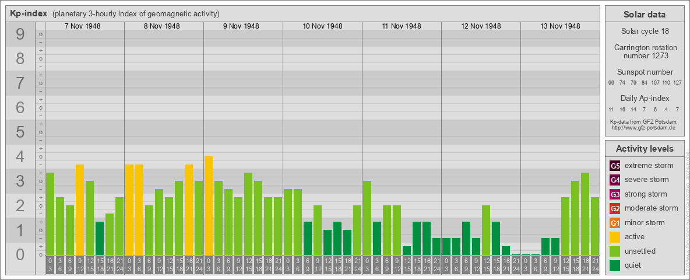Click the Kp scale number 9
Viewport: 690px width, 280px height.
(x=20, y=34)
